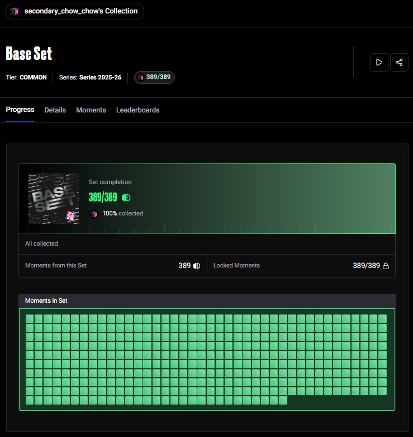
Task: Click the 'Locked Moments' label
Action: [236, 265]
